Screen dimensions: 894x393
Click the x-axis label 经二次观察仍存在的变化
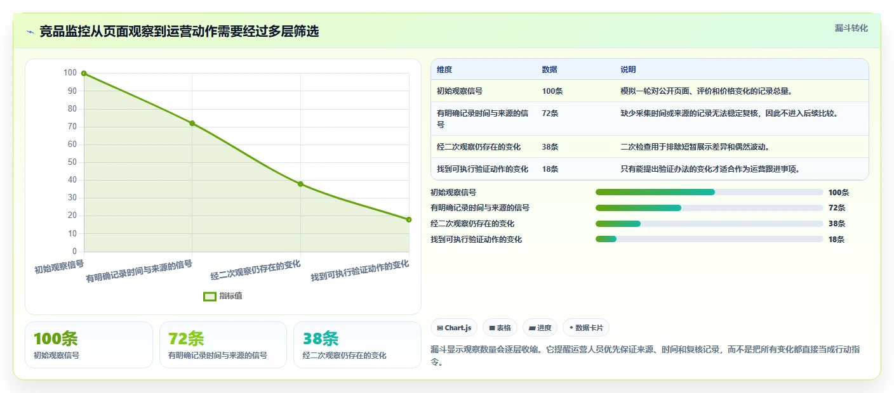coord(256,270)
